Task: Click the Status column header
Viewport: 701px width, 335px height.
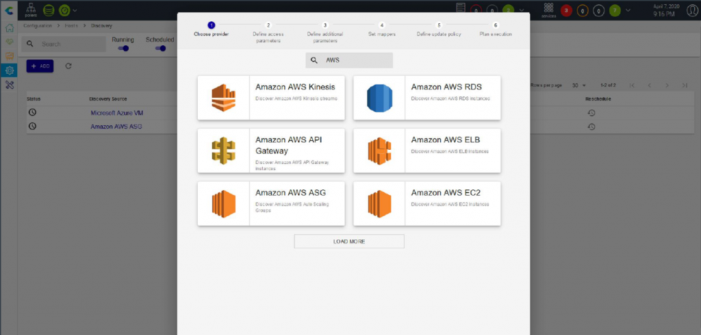Action: pyautogui.click(x=34, y=98)
